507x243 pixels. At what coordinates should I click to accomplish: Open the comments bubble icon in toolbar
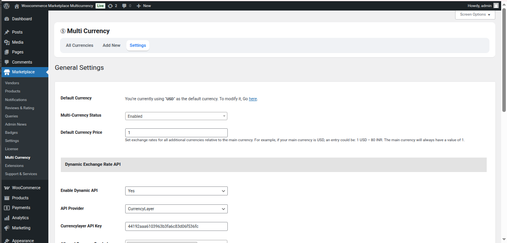coord(124,6)
